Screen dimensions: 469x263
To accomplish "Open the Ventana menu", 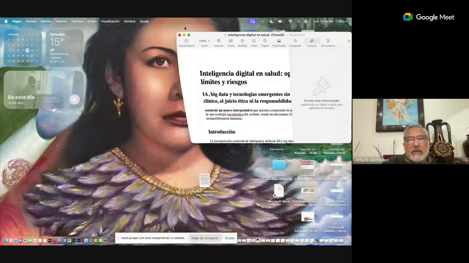I will (129, 21).
